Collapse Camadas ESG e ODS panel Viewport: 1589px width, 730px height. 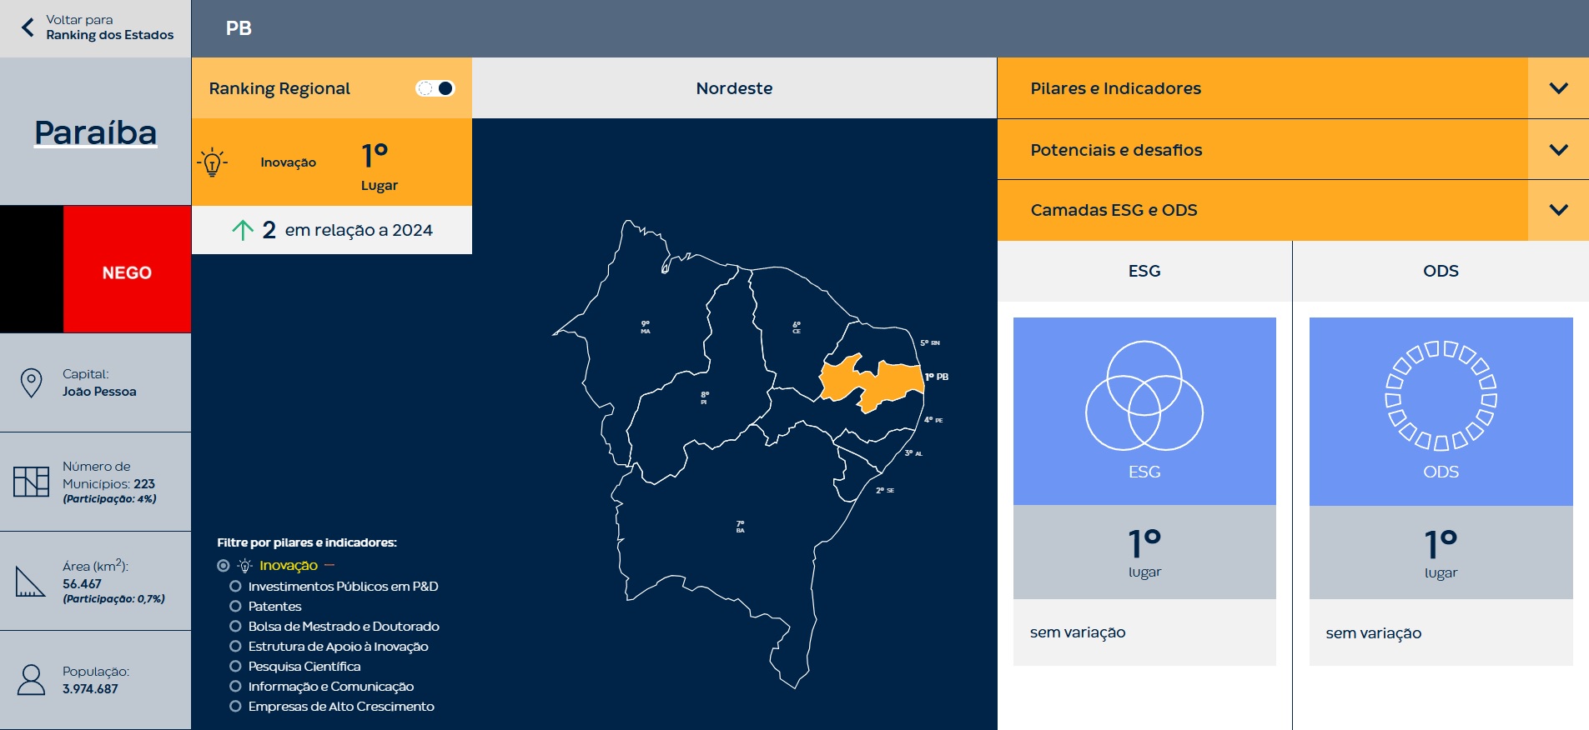pos(1557,210)
